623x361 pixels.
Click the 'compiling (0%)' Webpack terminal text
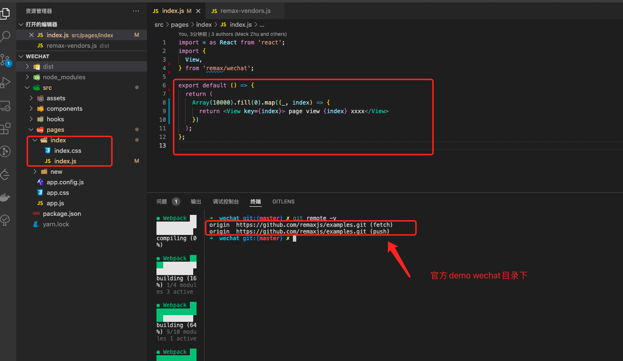(176, 242)
